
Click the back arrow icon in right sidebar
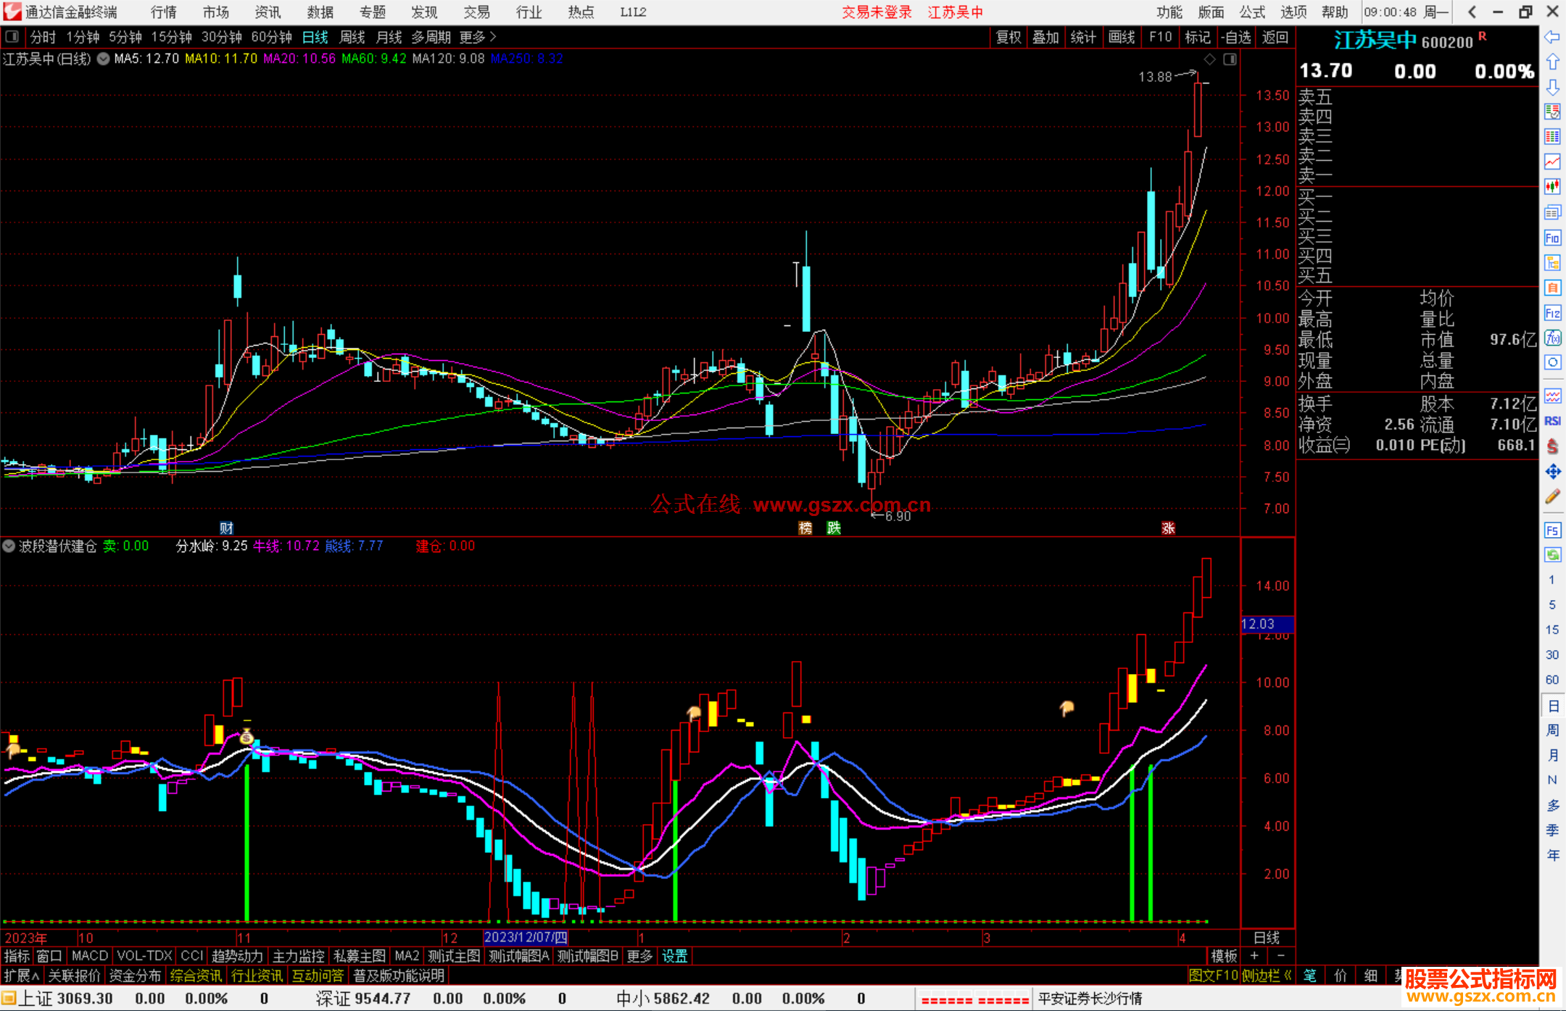click(x=1552, y=37)
